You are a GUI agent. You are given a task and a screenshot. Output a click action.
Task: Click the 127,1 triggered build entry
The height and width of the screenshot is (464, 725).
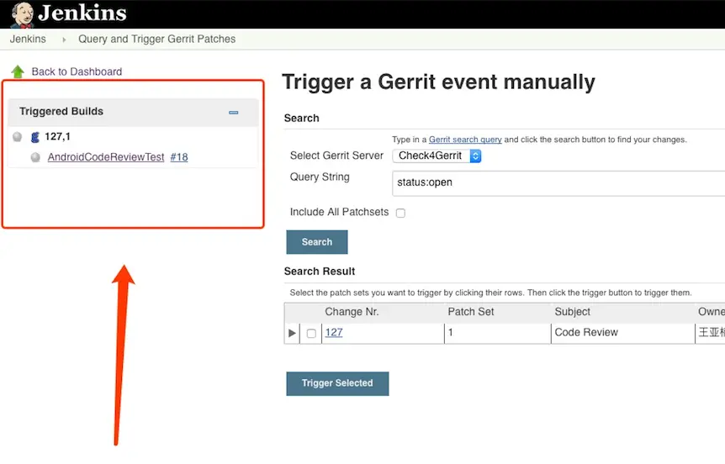(57, 137)
